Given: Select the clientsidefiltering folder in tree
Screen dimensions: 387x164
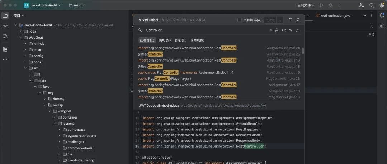Looking at the screenshot, I should [81, 160].
